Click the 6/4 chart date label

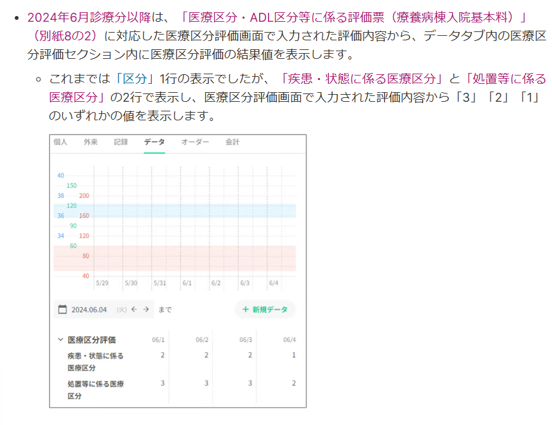[x=274, y=283]
